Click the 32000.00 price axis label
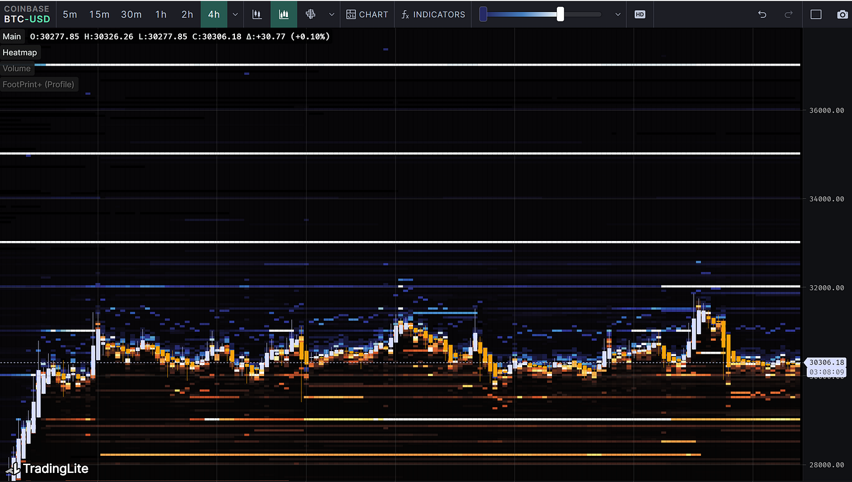The image size is (852, 482). click(x=826, y=287)
